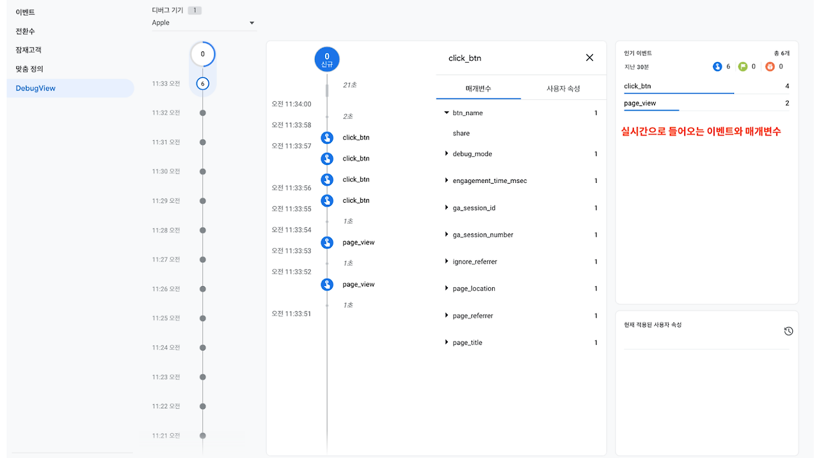The width and height of the screenshot is (819, 458).
Task: Click the blue events count icon
Action: point(717,67)
